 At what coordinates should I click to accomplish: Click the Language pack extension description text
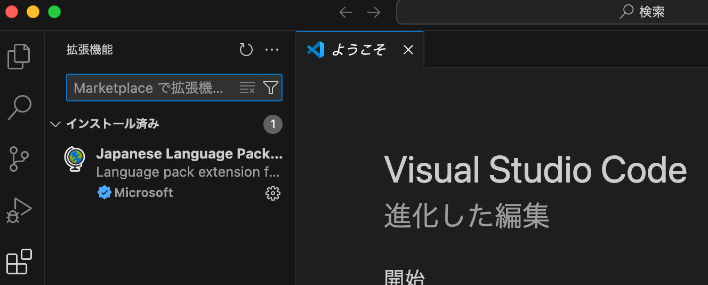pyautogui.click(x=188, y=172)
